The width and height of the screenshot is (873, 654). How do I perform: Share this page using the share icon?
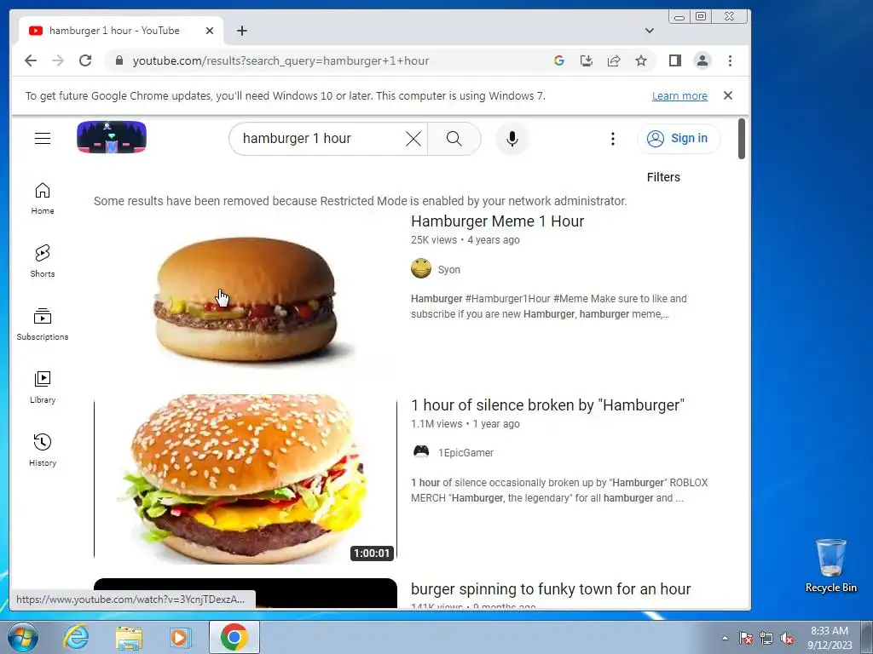coord(614,60)
